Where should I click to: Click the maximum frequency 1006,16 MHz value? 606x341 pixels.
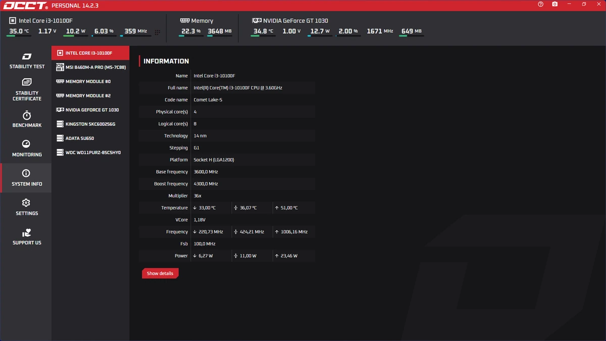294,232
